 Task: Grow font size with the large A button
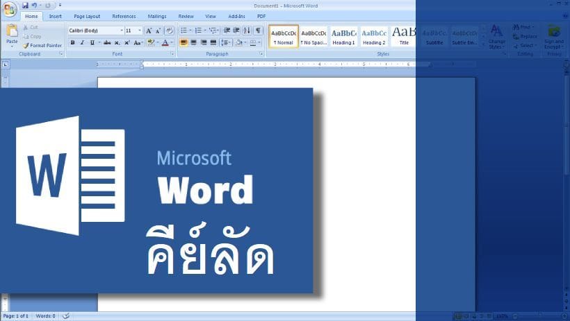pyautogui.click(x=148, y=31)
